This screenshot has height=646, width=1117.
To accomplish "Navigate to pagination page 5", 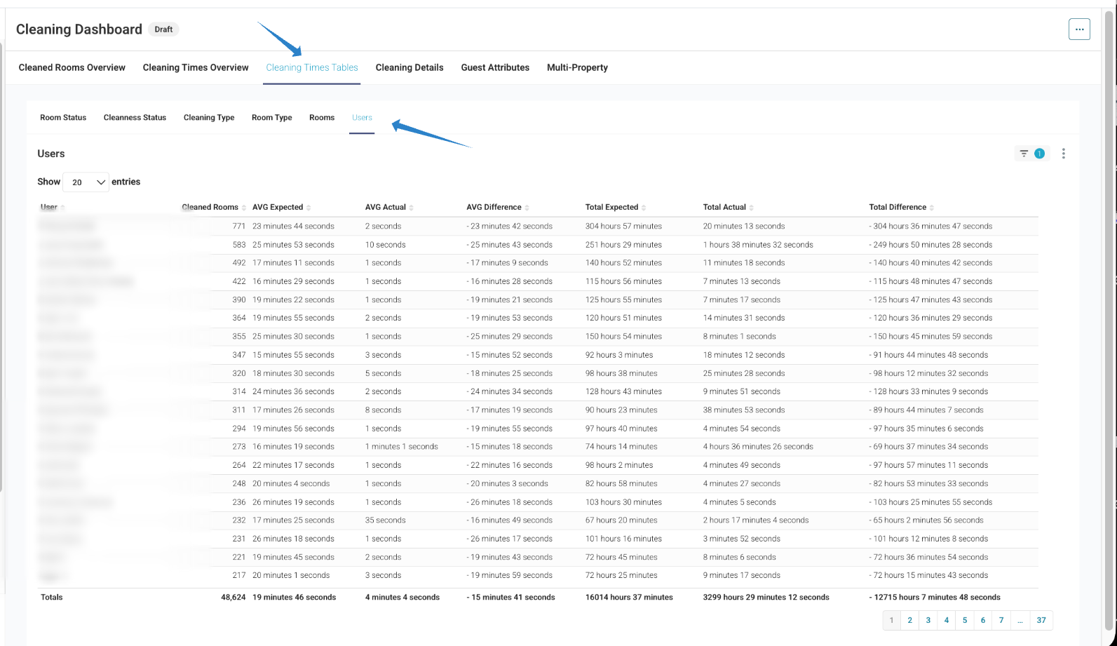I will 965,620.
